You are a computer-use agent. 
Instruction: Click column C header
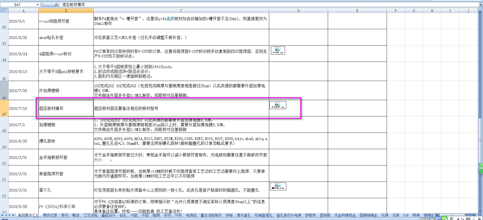tap(181, 11)
